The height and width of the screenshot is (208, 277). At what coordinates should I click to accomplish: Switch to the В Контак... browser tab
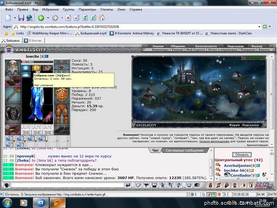(x=34, y=41)
